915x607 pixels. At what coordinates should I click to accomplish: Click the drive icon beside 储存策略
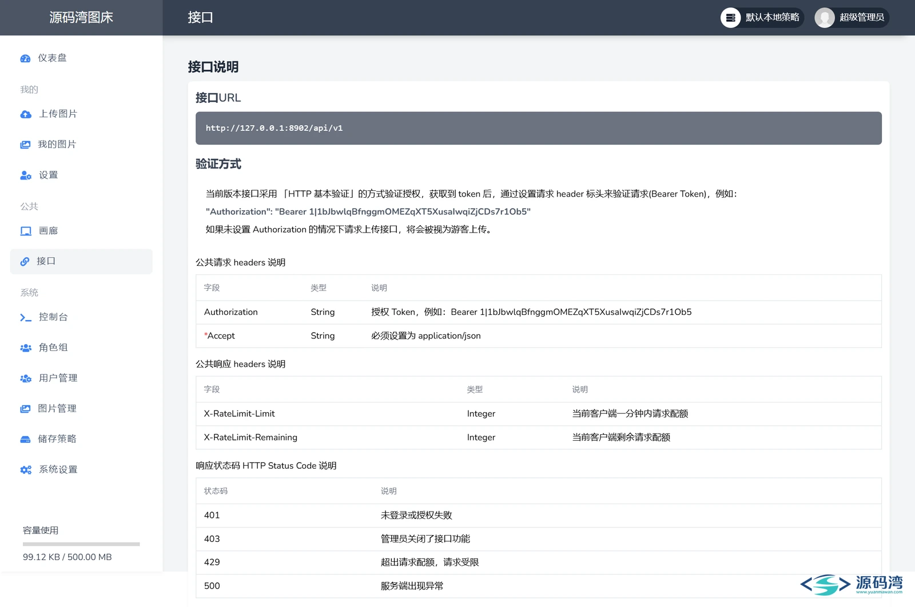tap(25, 439)
